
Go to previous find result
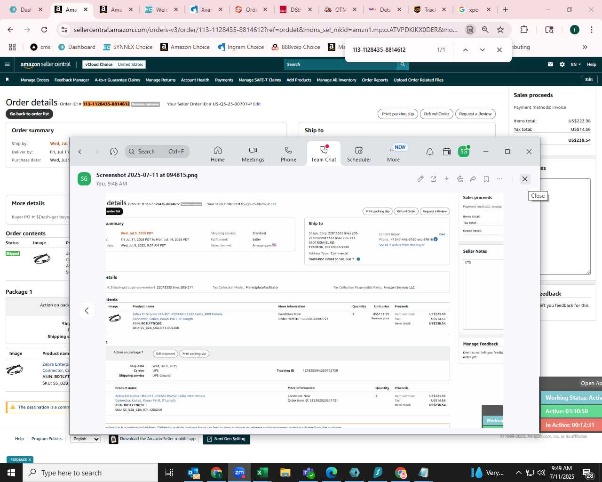pyautogui.click(x=465, y=50)
